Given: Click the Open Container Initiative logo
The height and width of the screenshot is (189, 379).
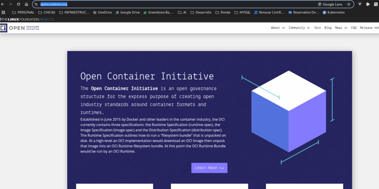Looking at the screenshot, I should [x=20, y=28].
